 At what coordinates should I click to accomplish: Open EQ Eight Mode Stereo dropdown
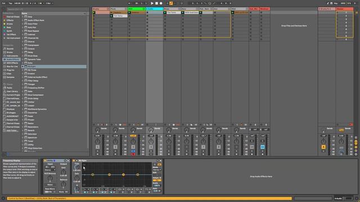coord(157,169)
